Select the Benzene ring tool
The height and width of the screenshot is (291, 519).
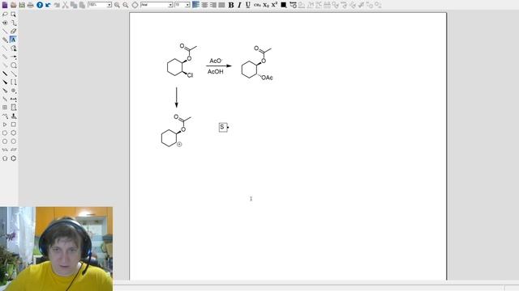point(13,158)
